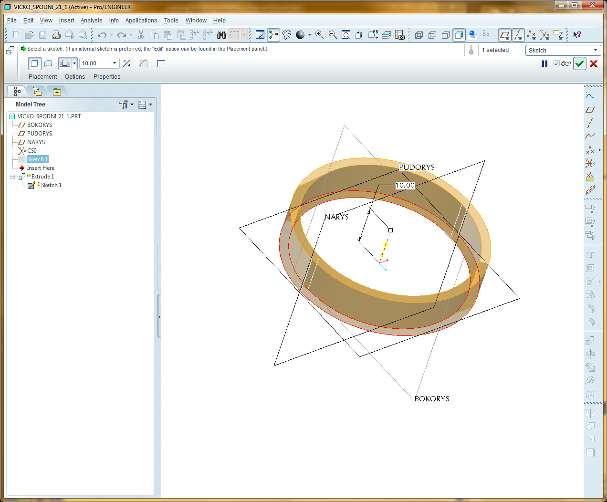Select the Print toolbar icon

(56, 35)
